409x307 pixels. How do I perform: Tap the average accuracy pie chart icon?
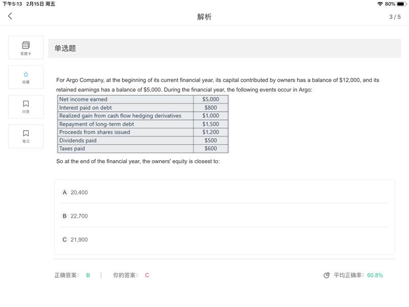coord(326,275)
